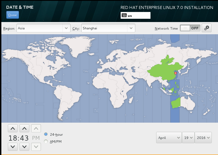Viewport: 218px width, 155px height.
Task: Click the Region label
Action: 9,28
